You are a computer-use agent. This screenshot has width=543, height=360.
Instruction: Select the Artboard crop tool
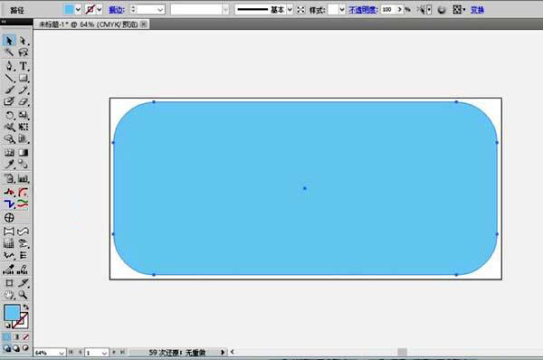click(x=9, y=283)
